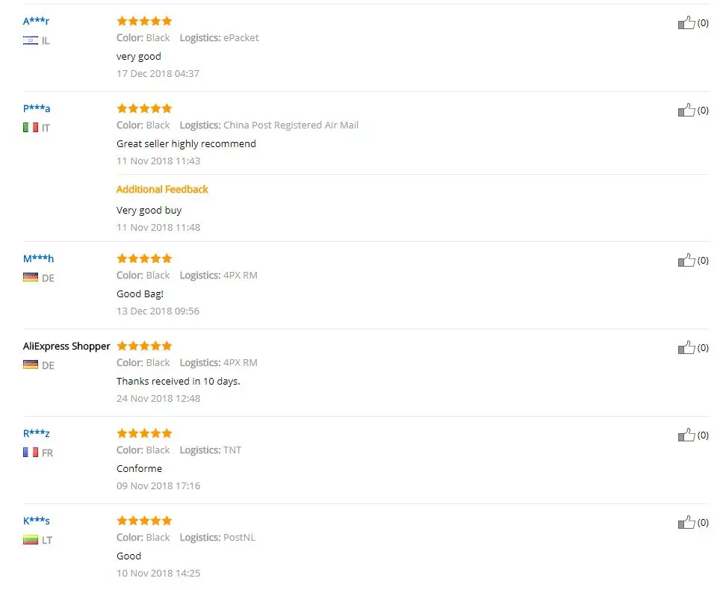Screen dimensions: 723x590
Task: Click the Additional Feedback heading
Action: pyautogui.click(x=162, y=190)
